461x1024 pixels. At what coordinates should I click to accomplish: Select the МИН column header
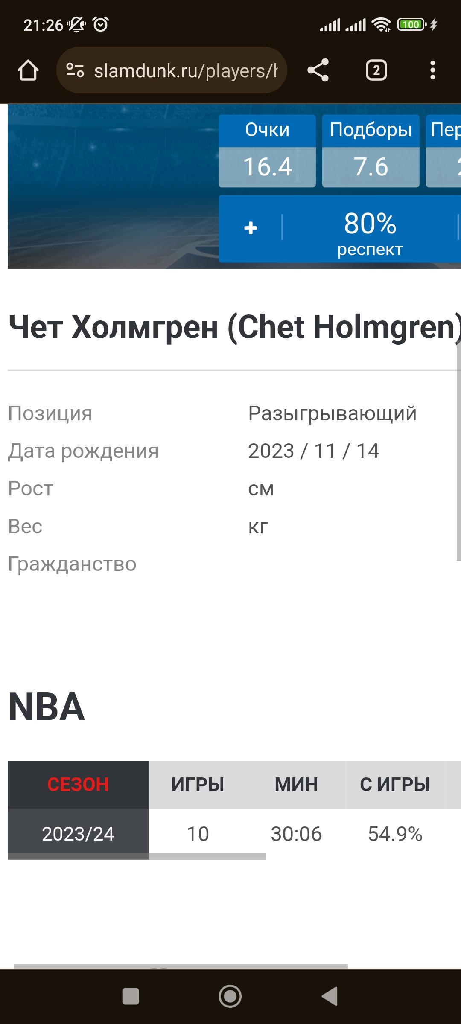296,785
